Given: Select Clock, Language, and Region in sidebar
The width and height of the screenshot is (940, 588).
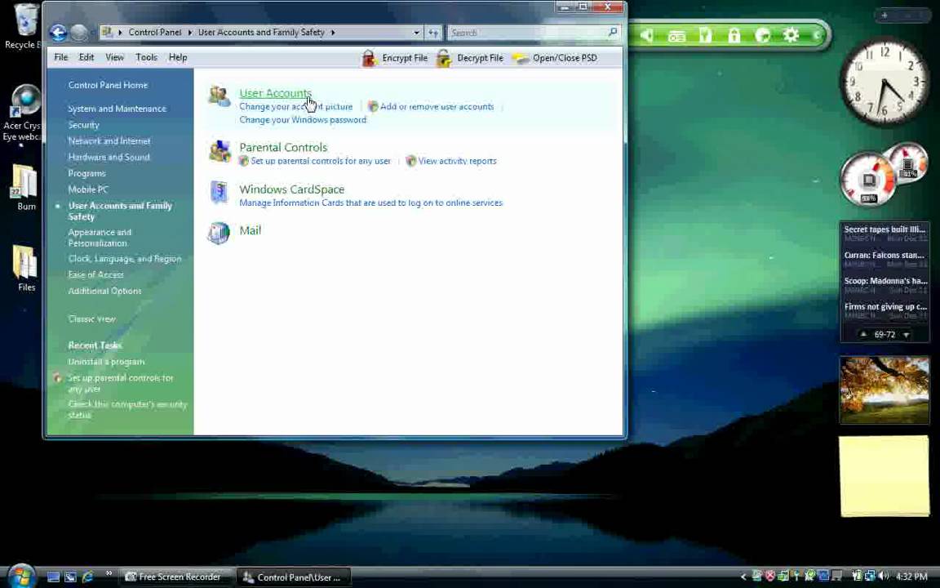Looking at the screenshot, I should click(125, 259).
